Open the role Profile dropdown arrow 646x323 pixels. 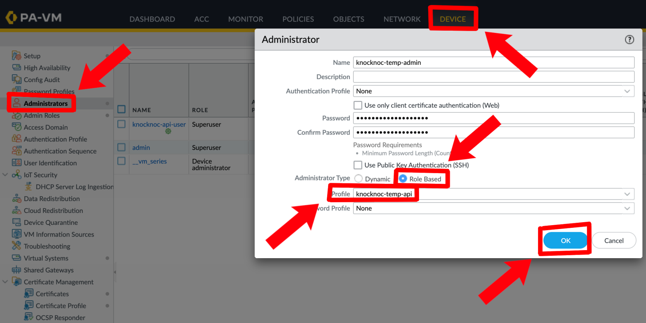pos(627,194)
